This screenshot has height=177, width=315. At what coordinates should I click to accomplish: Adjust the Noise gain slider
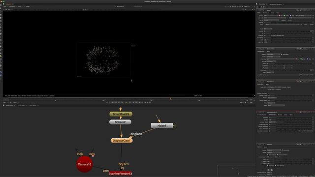(292, 40)
